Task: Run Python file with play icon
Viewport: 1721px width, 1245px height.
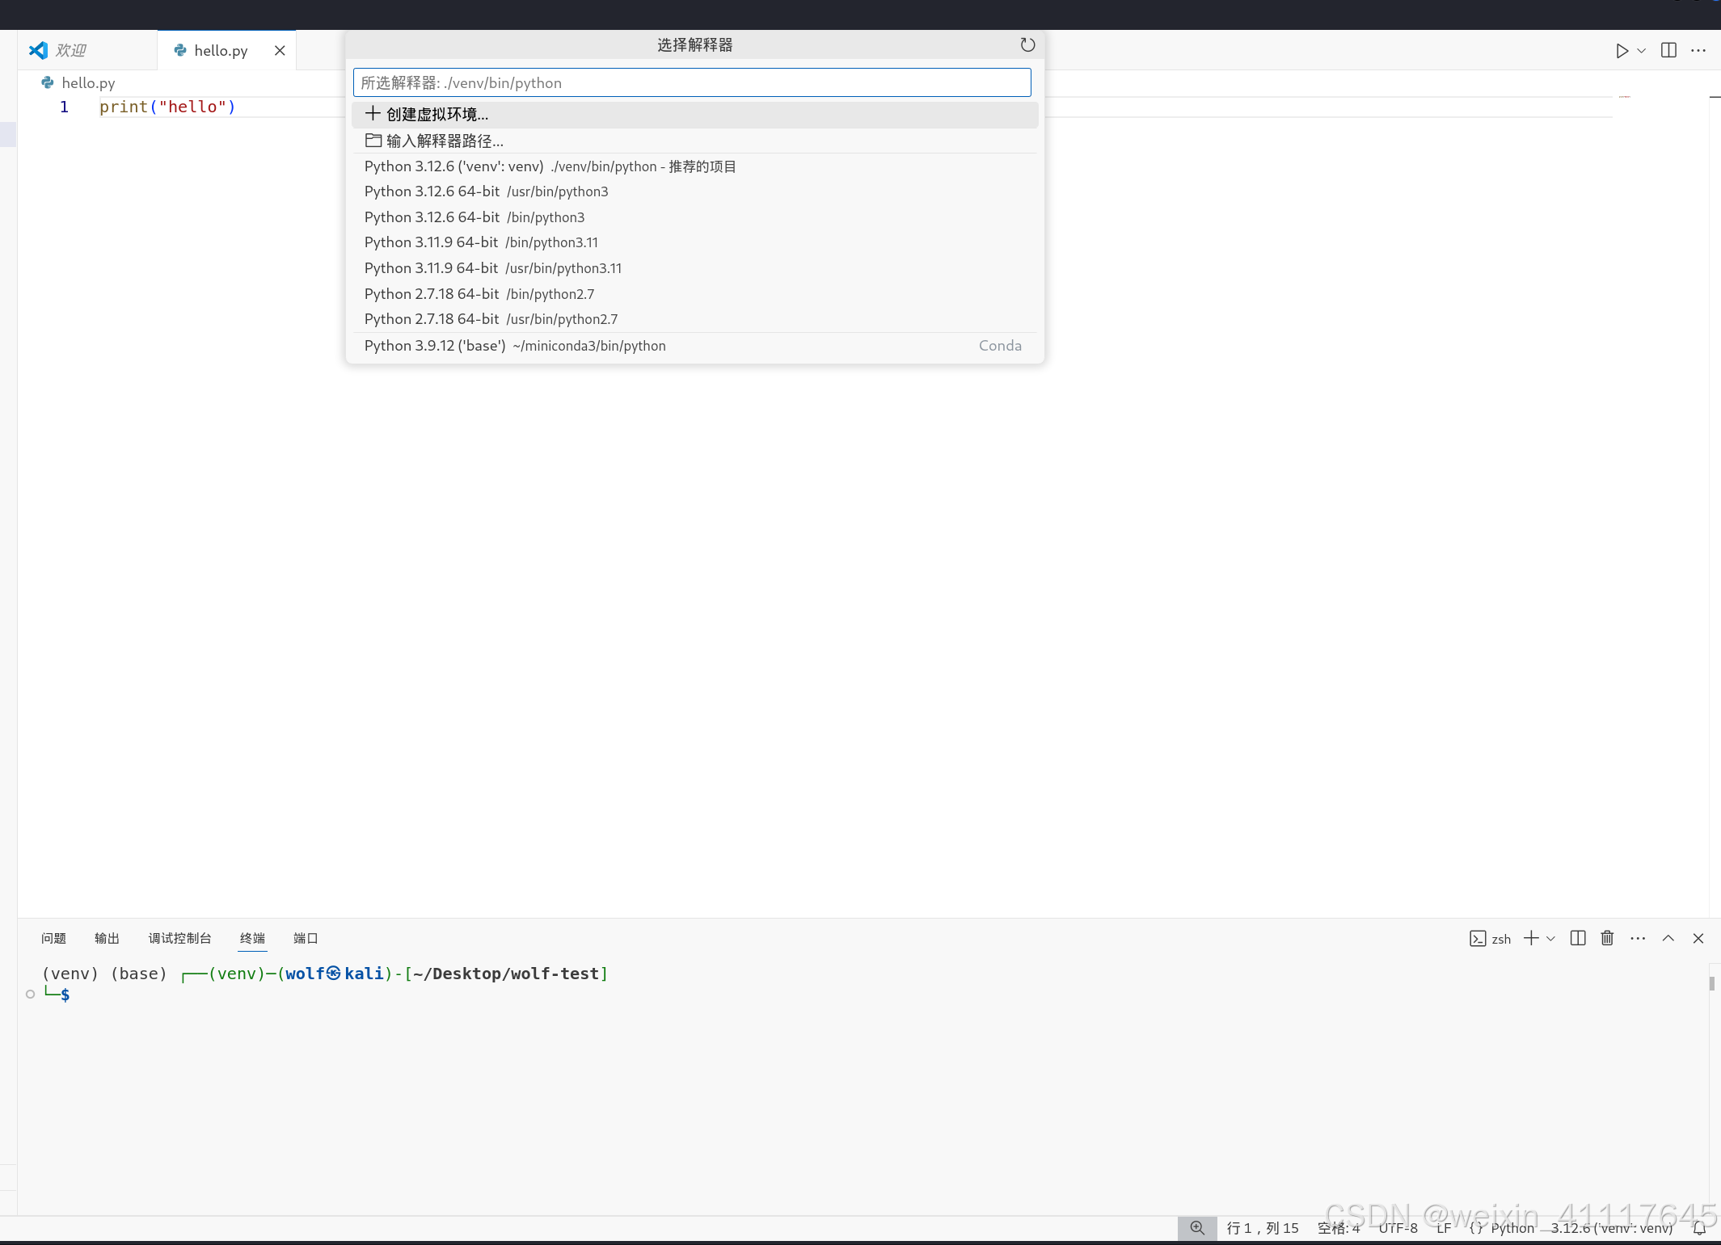Action: click(x=1621, y=51)
